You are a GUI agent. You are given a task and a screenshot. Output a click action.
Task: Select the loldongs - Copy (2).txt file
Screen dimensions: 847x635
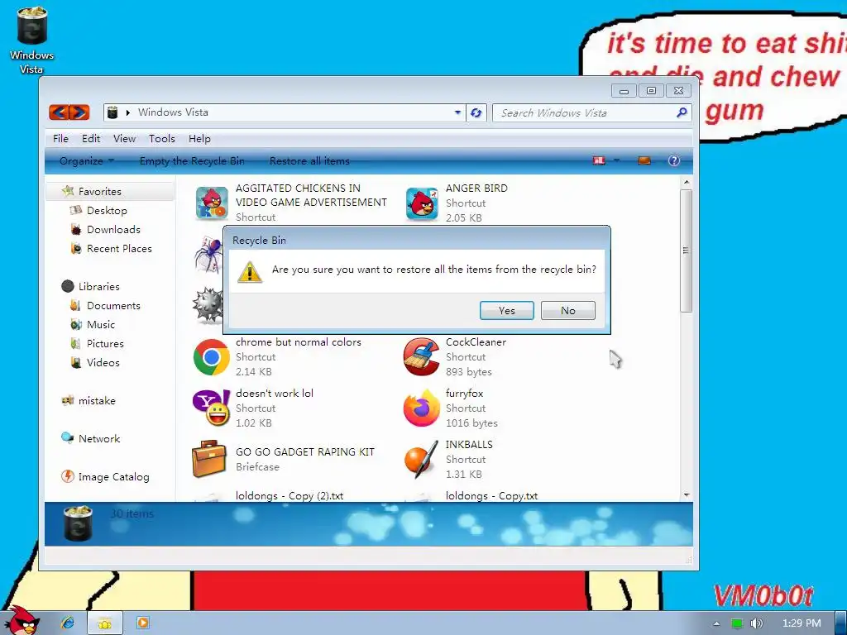pos(290,496)
